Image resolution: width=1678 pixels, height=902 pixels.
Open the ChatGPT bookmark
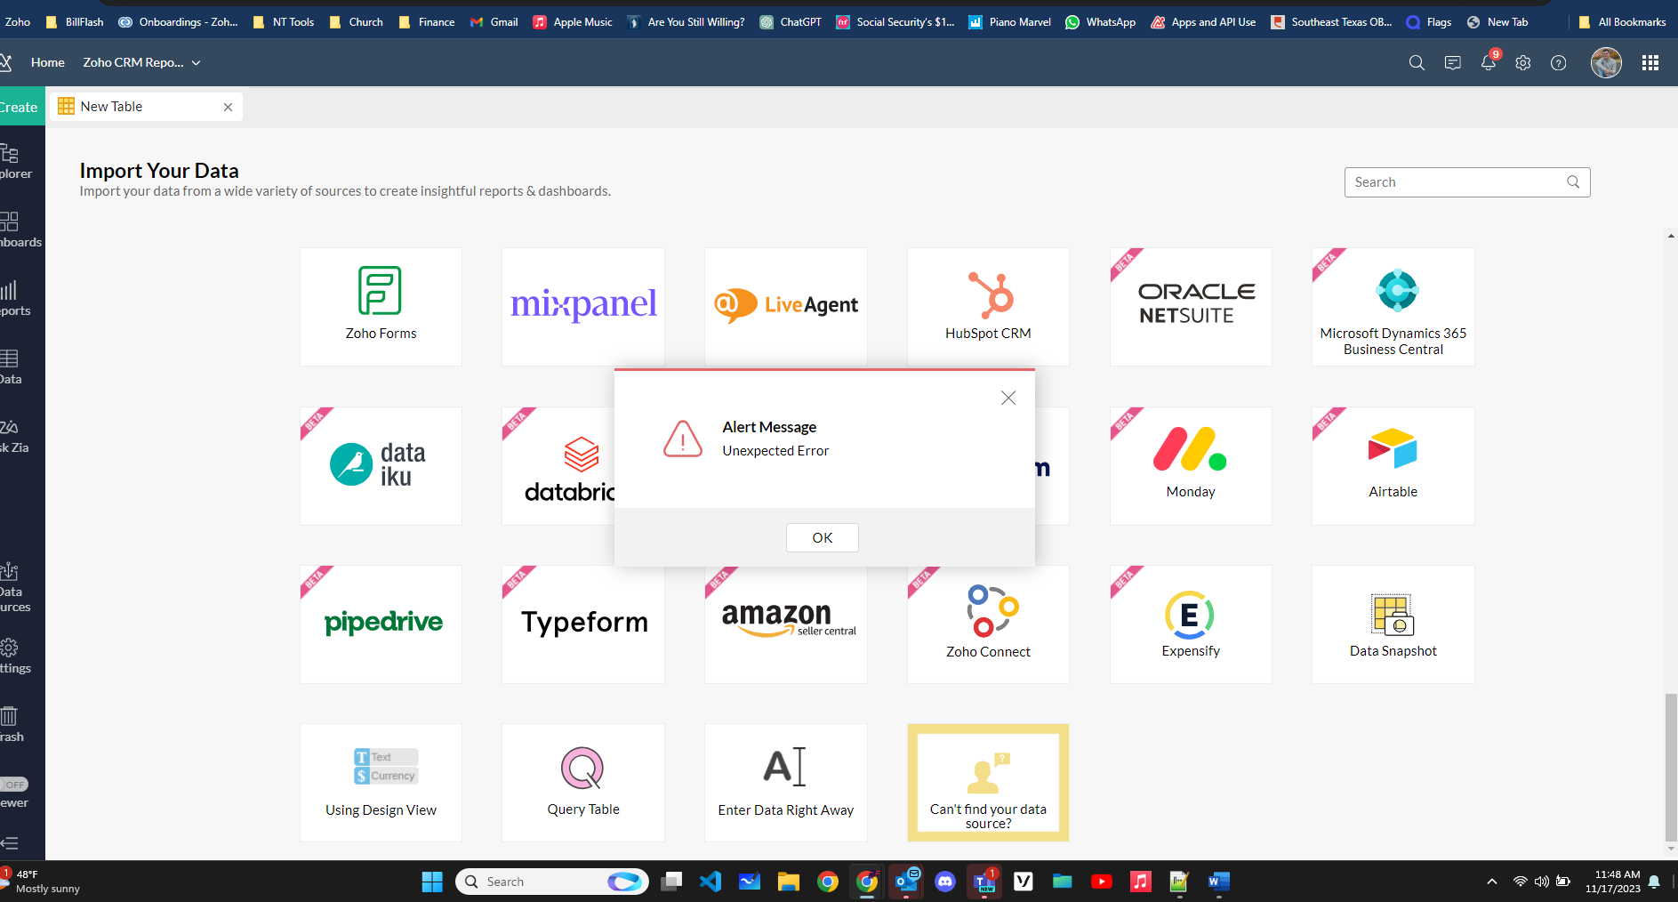791,21
